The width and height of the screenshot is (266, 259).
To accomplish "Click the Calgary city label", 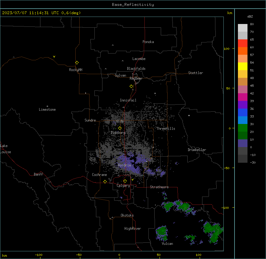I will 123,185.
